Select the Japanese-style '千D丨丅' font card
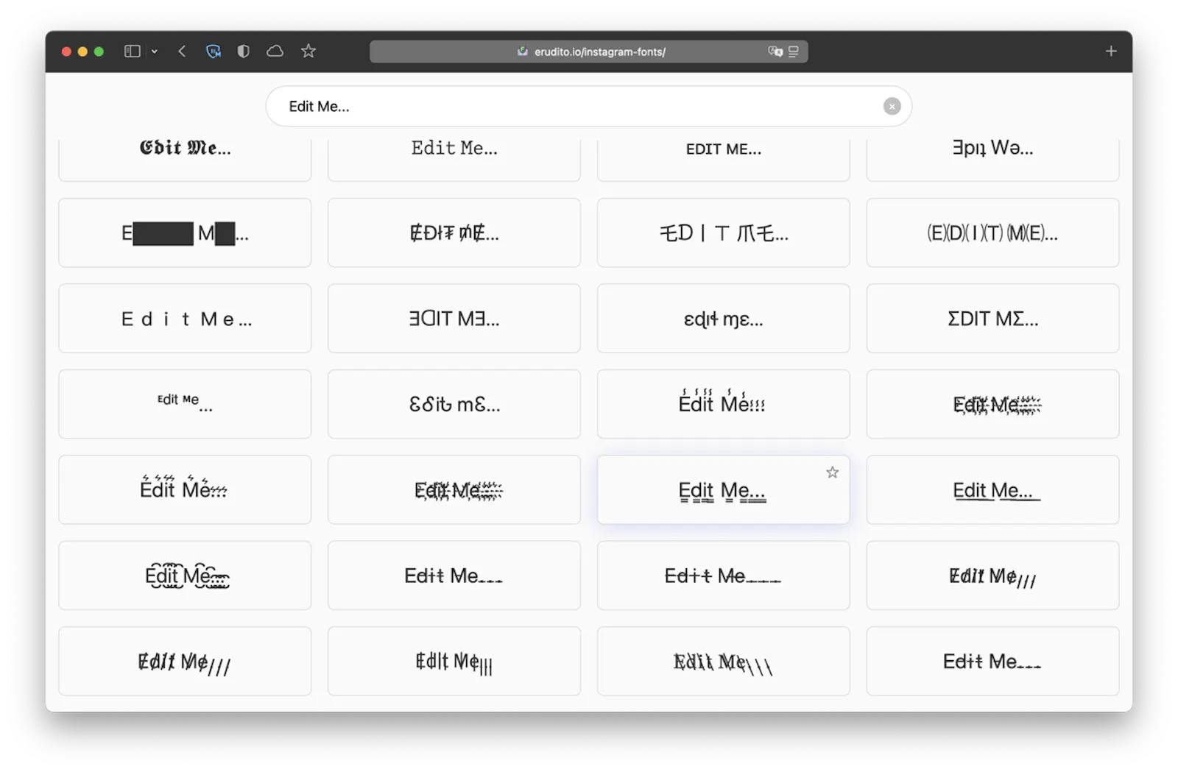The width and height of the screenshot is (1178, 772). click(x=724, y=233)
